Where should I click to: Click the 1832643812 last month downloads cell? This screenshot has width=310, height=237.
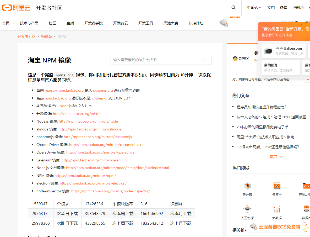pos(152,223)
